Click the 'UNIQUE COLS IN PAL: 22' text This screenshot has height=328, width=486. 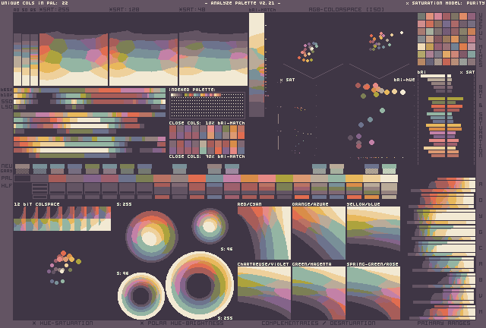point(35,3)
